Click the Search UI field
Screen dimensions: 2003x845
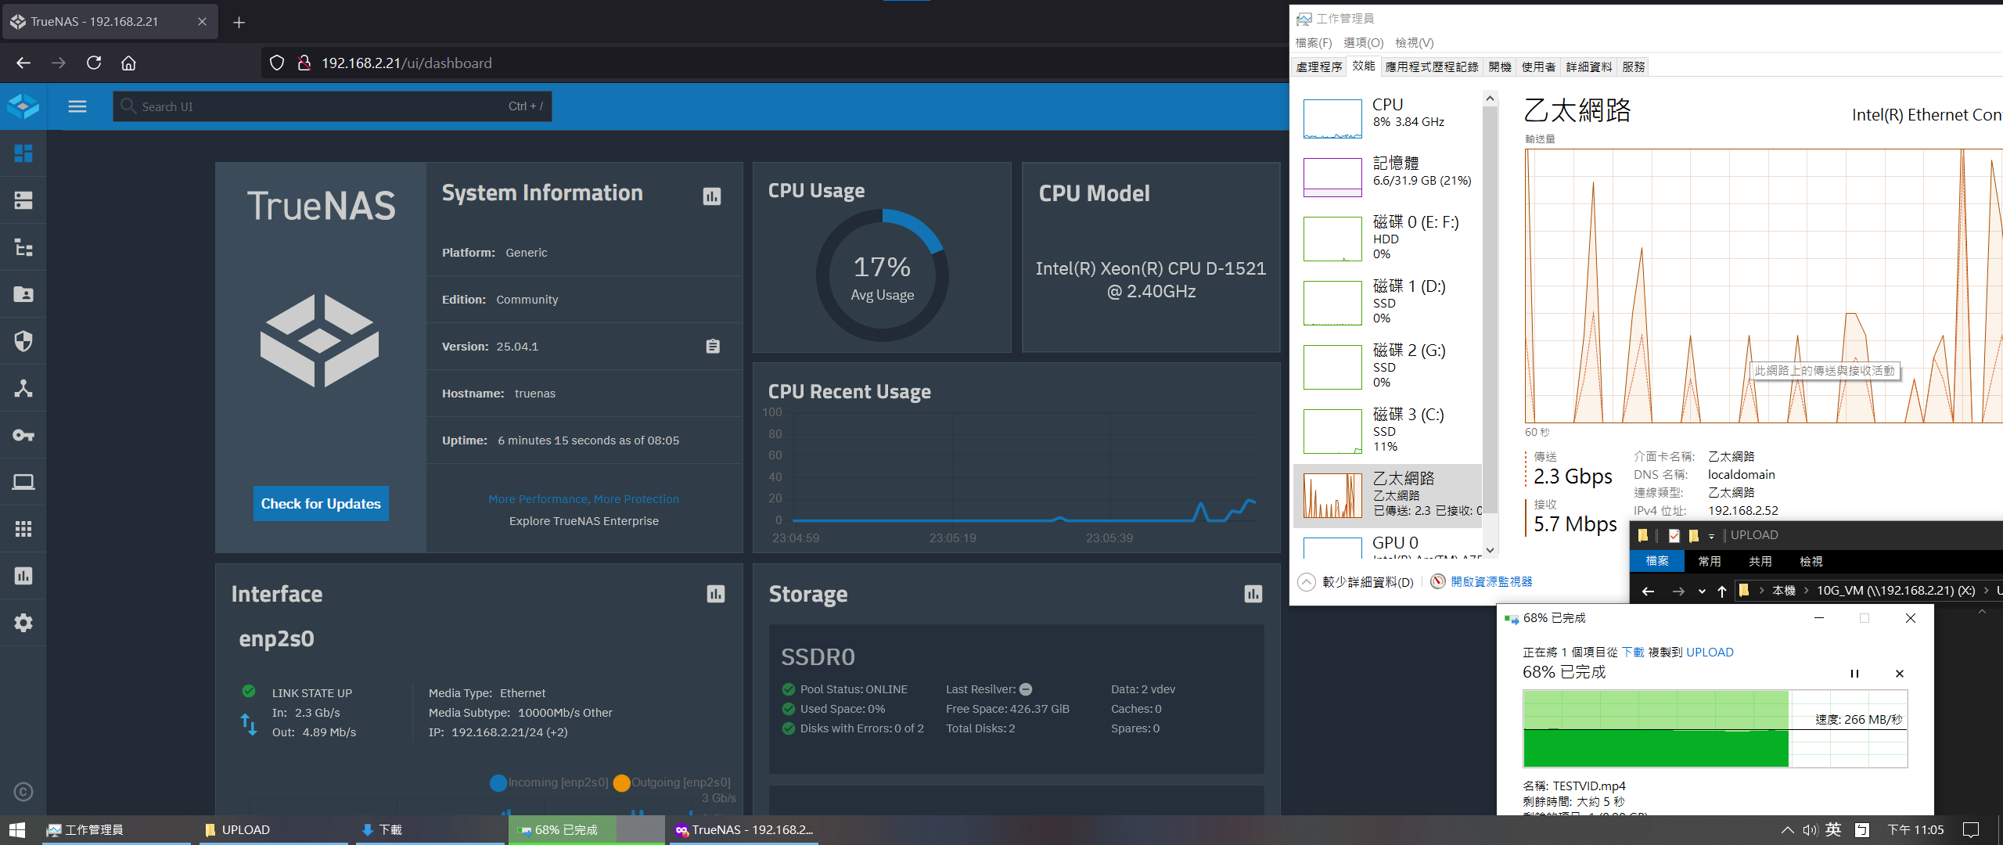point(333,106)
